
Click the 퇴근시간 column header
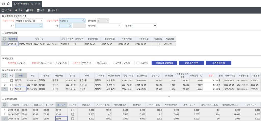(61, 105)
